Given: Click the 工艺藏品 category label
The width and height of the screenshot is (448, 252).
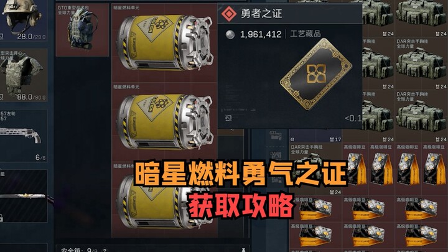Looking at the screenshot, I should [x=305, y=34].
